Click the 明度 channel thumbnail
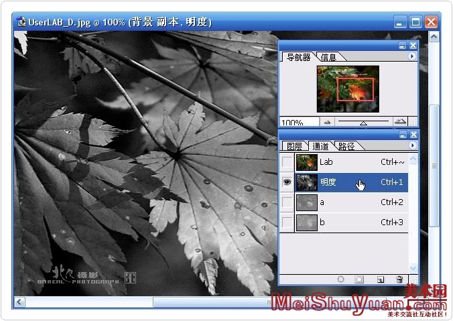 tap(307, 182)
